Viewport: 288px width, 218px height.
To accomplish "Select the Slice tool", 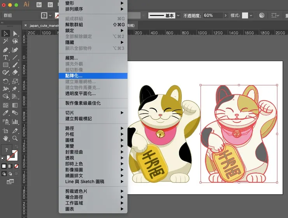I will point(15,131).
